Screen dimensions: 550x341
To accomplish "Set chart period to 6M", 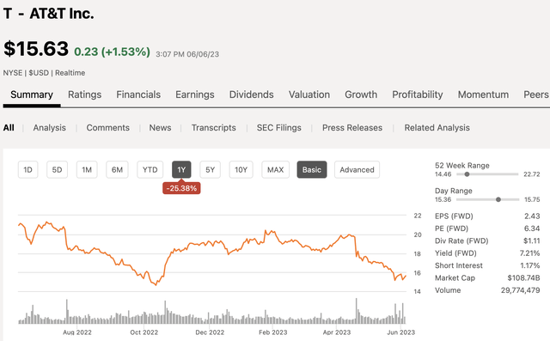I will pyautogui.click(x=117, y=169).
